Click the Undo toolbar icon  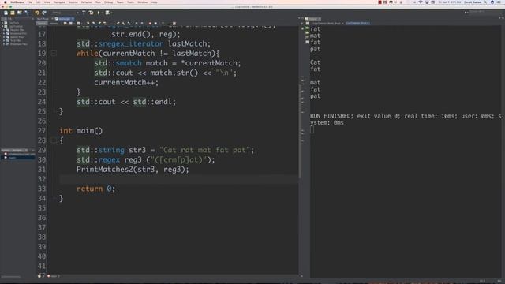(37, 13)
